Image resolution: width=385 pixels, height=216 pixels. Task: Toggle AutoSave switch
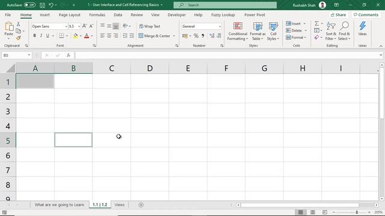(29, 5)
